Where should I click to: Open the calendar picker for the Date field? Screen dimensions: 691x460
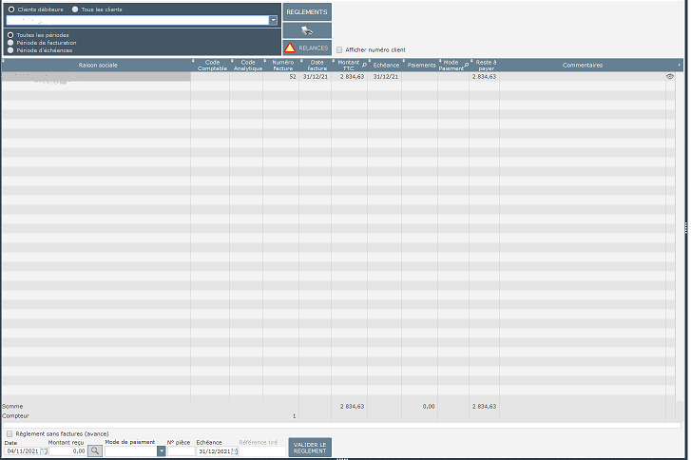(x=43, y=450)
